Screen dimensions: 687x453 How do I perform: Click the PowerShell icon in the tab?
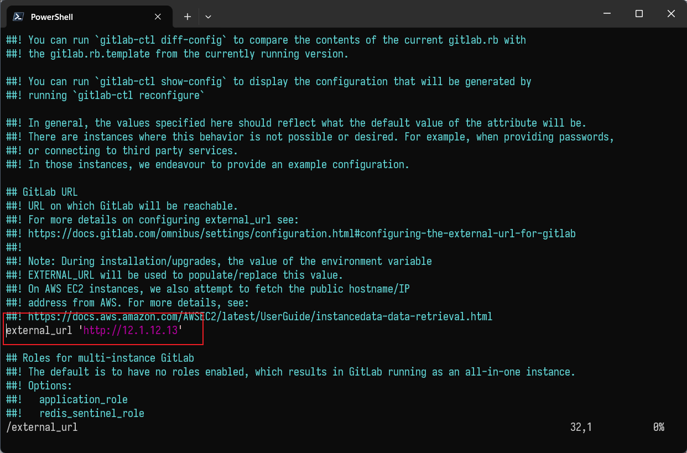pyautogui.click(x=18, y=17)
